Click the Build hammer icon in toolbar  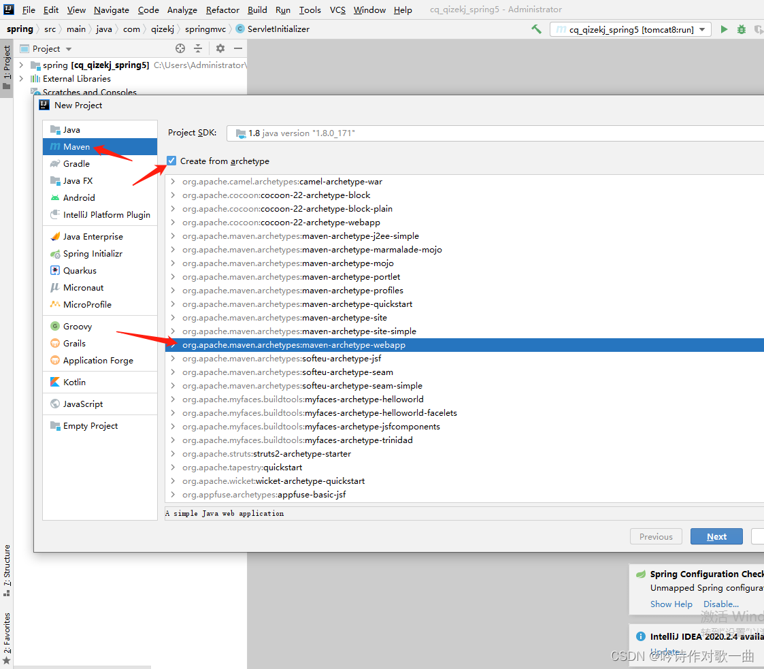click(x=537, y=29)
